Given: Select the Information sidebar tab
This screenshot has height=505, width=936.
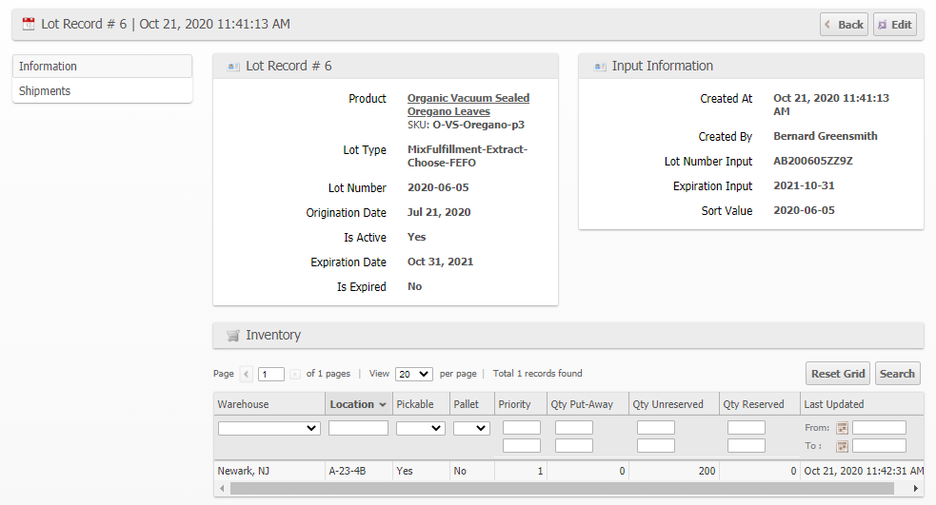Looking at the screenshot, I should pyautogui.click(x=48, y=67).
